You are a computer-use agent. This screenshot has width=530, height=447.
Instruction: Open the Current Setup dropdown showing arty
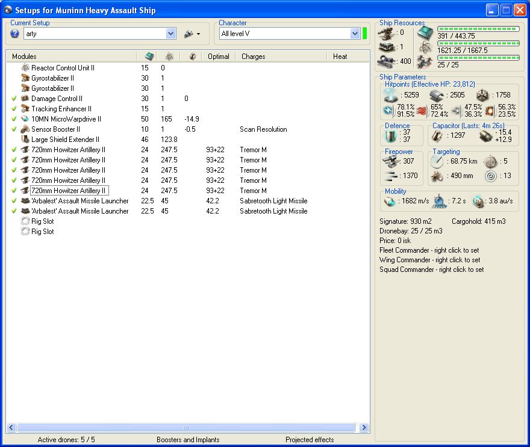click(x=170, y=34)
